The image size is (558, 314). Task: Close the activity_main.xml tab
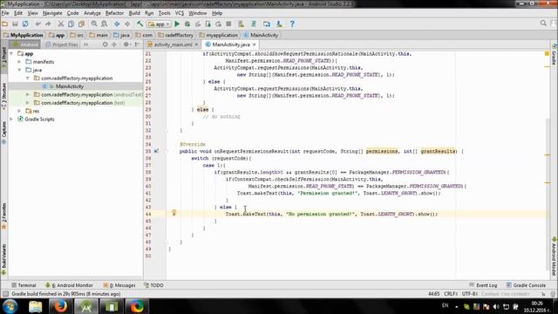point(196,44)
